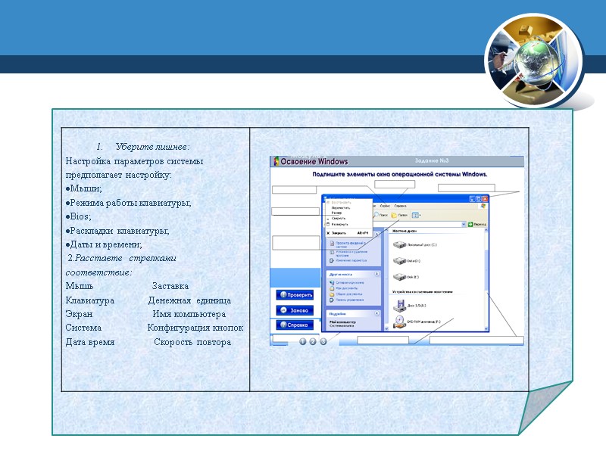Click sidebar scrollbar down arrow
The image size is (606, 454).
(x=386, y=328)
